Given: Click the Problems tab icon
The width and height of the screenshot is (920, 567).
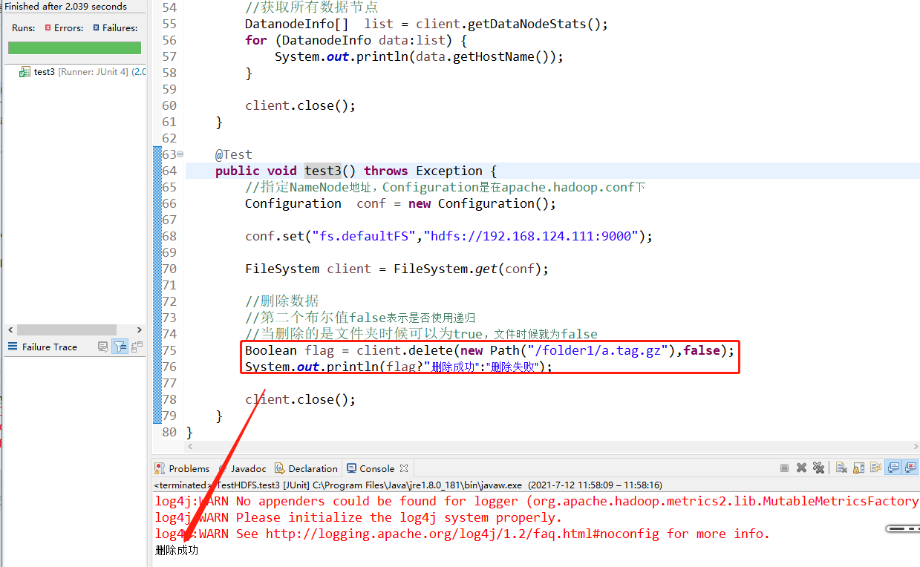Looking at the screenshot, I should click(x=160, y=468).
